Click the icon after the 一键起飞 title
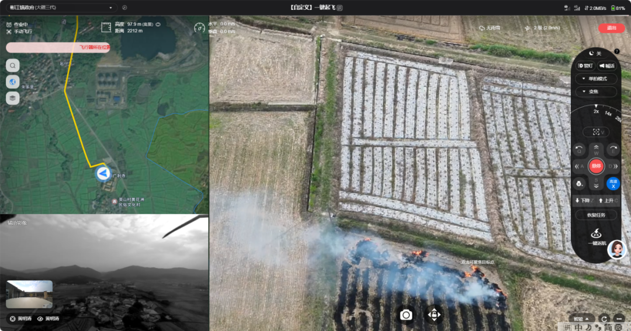 click(339, 8)
